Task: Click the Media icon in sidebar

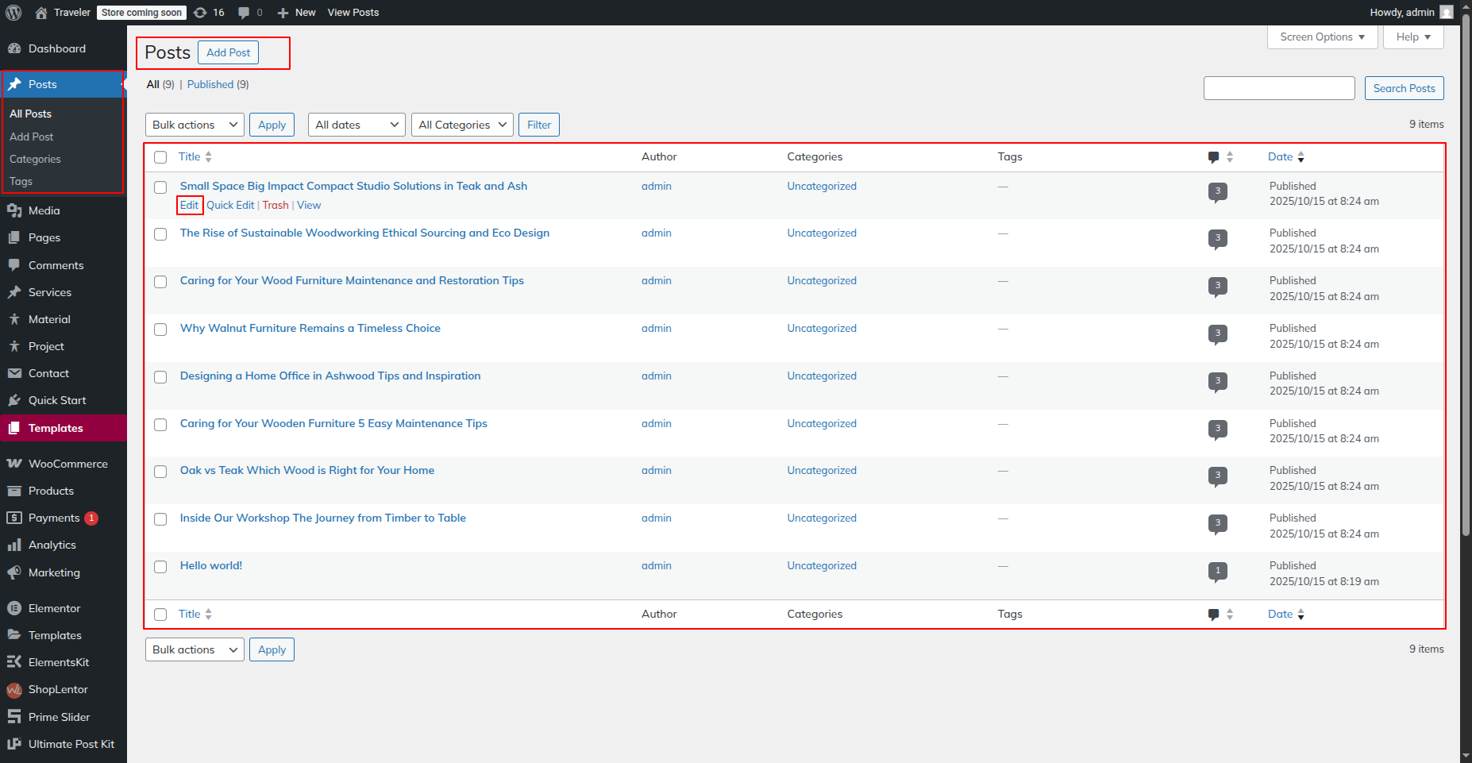Action: pos(14,210)
